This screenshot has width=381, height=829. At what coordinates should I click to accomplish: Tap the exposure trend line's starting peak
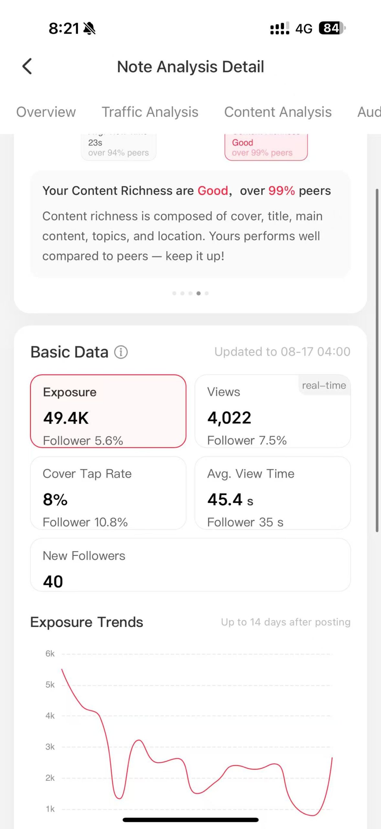(62, 669)
